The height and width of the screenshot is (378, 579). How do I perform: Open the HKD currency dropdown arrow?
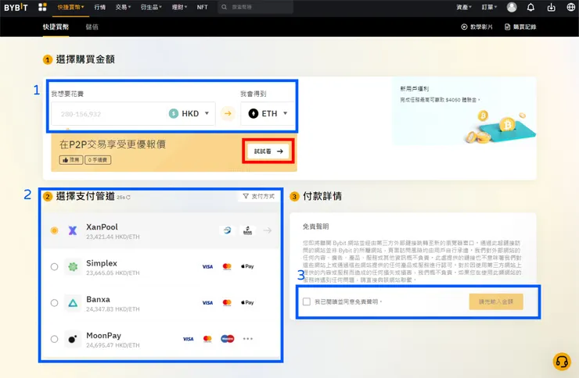207,113
